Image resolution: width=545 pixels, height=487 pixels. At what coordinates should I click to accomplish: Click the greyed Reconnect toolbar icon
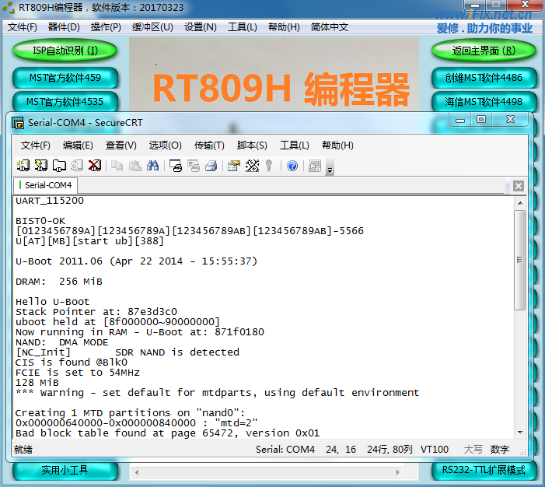[77, 166]
